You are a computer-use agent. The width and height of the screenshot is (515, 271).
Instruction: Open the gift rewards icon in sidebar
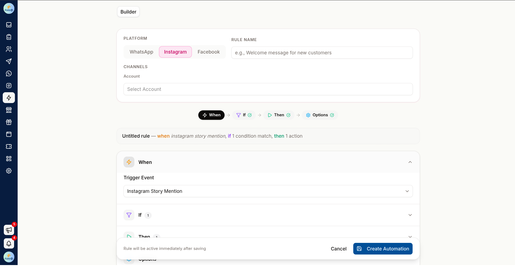(9, 122)
